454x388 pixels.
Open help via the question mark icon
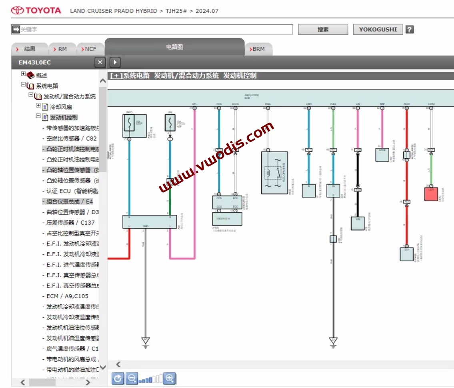click(x=410, y=29)
